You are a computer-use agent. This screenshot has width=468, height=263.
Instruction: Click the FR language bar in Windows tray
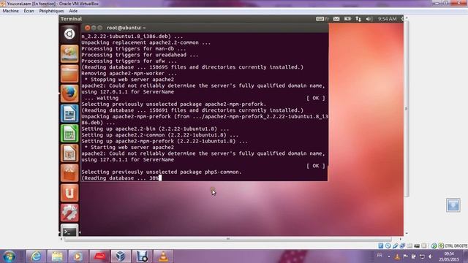tap(380, 256)
